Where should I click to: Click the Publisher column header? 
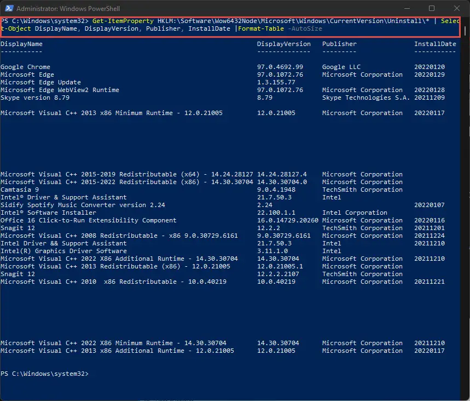click(x=339, y=44)
